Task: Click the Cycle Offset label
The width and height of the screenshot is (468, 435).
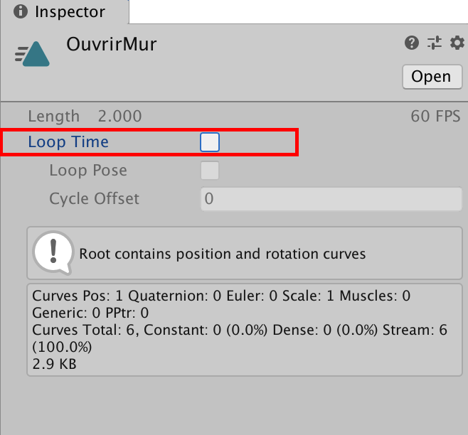Action: (94, 199)
